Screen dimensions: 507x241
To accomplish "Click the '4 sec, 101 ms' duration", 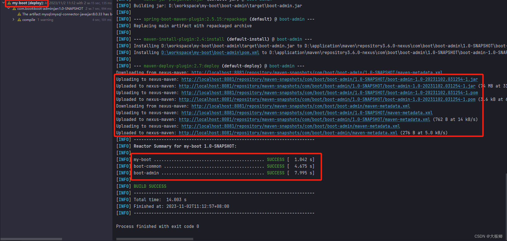I will tap(102, 20).
